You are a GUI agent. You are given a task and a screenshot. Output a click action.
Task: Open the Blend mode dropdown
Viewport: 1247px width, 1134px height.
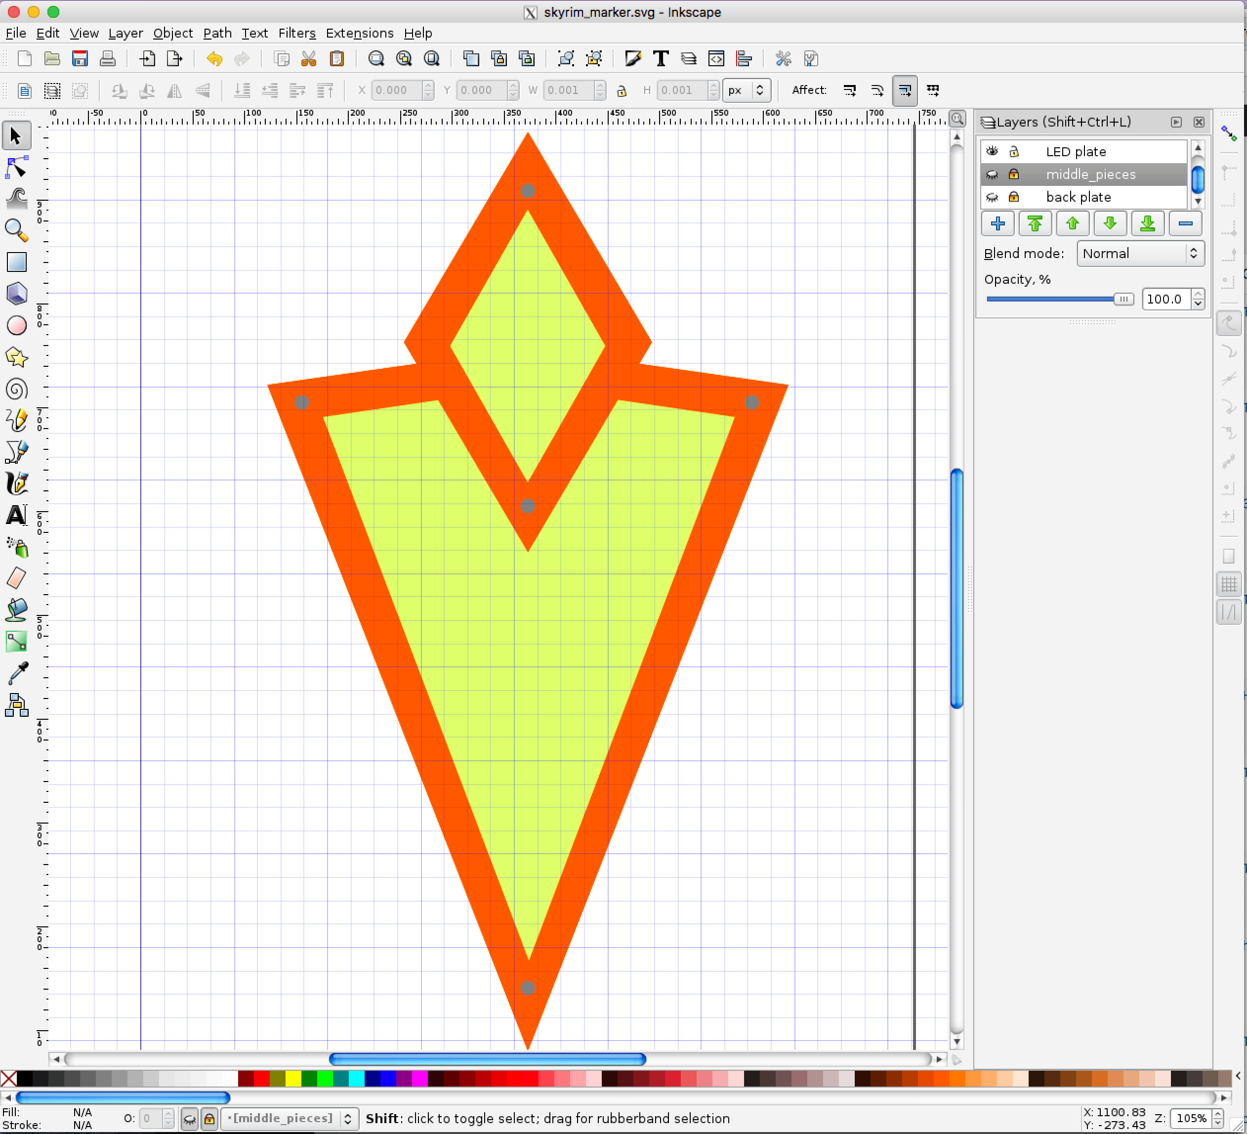pyautogui.click(x=1140, y=254)
